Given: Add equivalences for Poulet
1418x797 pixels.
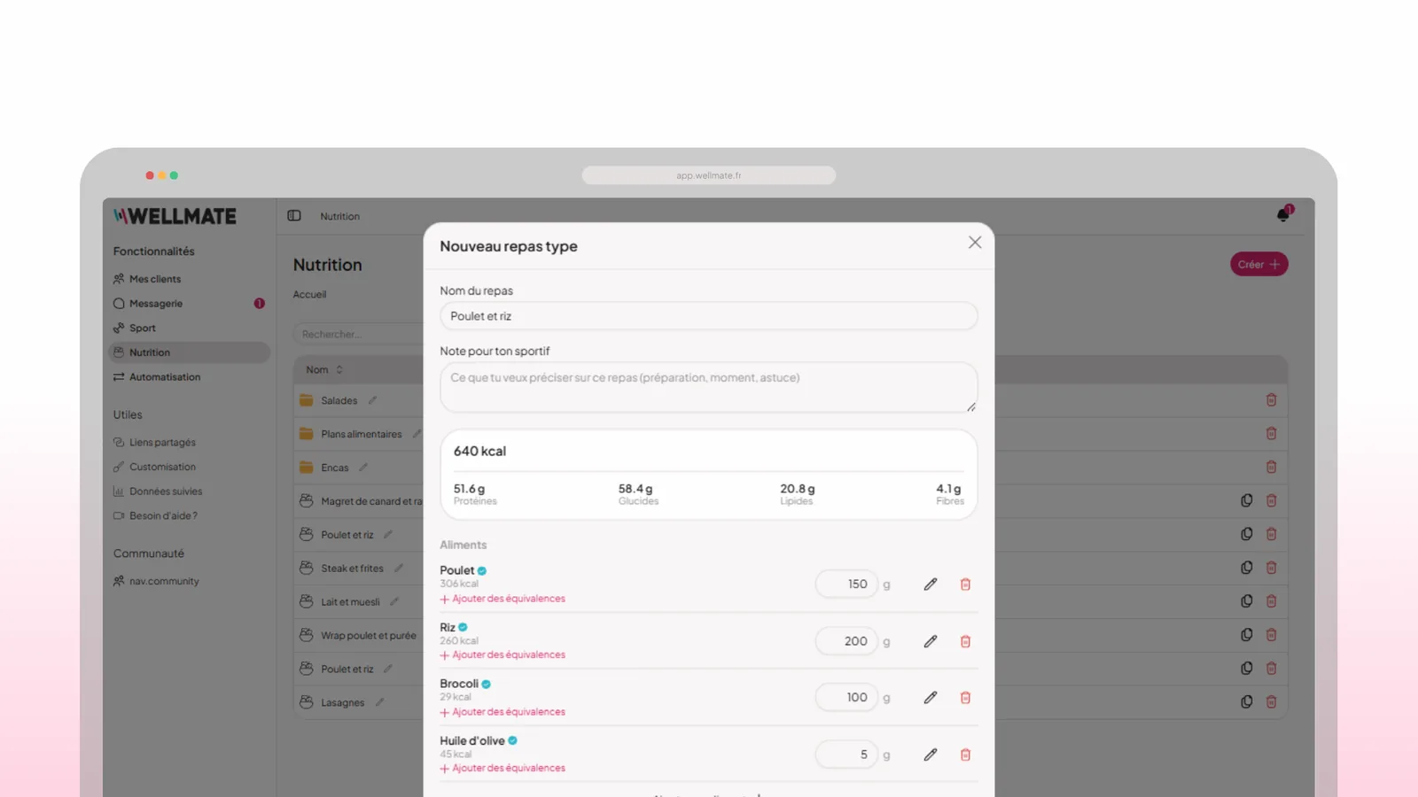Looking at the screenshot, I should click(x=503, y=599).
